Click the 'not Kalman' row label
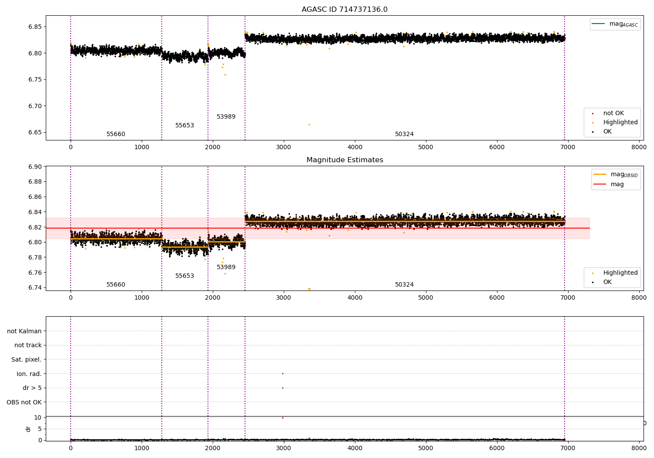This screenshot has width=654, height=458. [x=24, y=331]
